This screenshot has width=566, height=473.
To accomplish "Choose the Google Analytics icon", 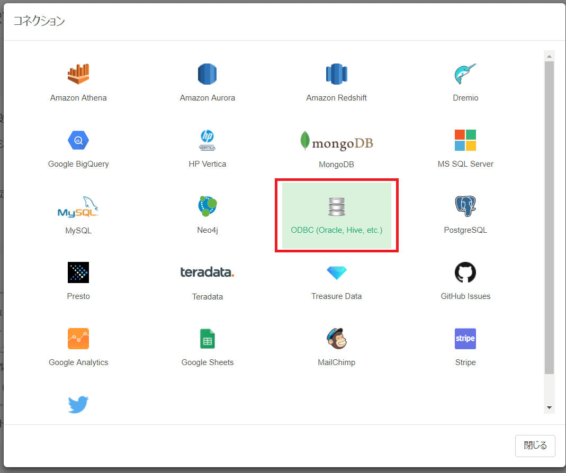I will 78,339.
